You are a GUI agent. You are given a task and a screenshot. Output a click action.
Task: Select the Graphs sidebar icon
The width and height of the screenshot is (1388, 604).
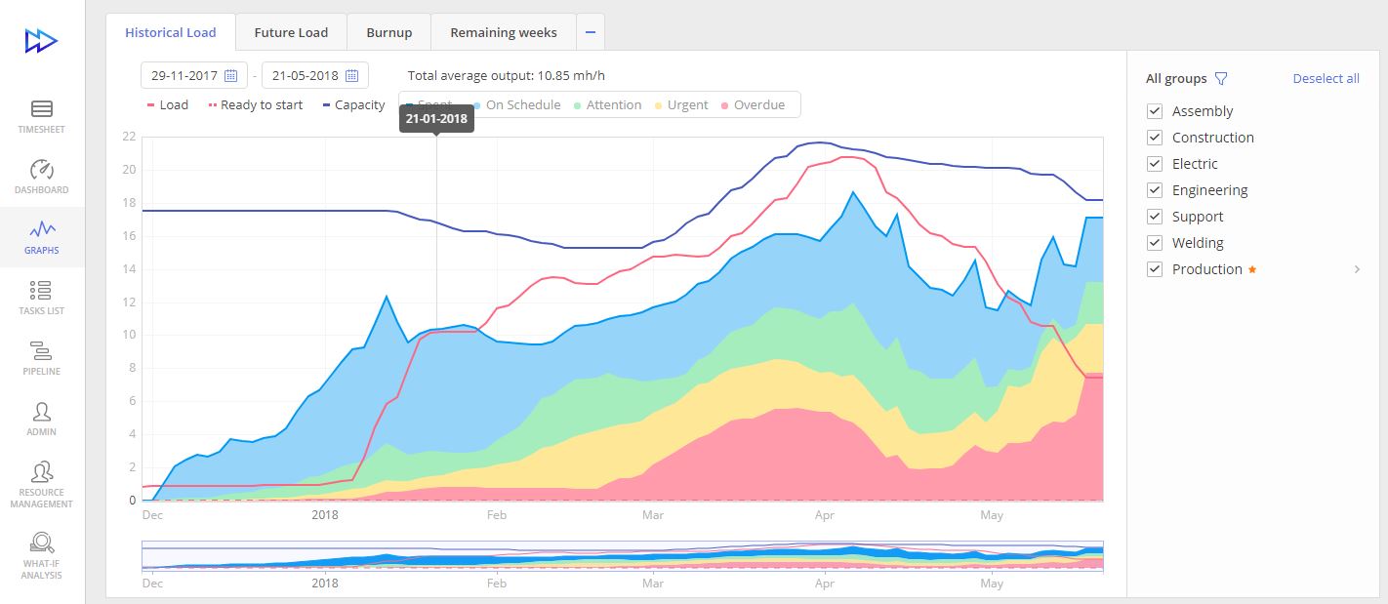[x=41, y=237]
